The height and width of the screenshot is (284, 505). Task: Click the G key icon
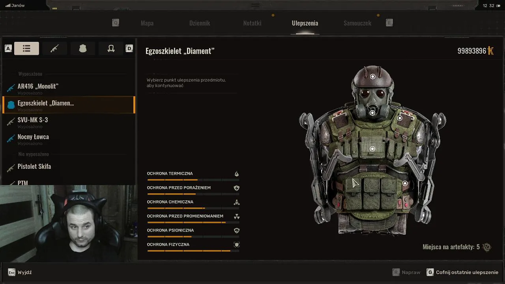[x=430, y=272]
